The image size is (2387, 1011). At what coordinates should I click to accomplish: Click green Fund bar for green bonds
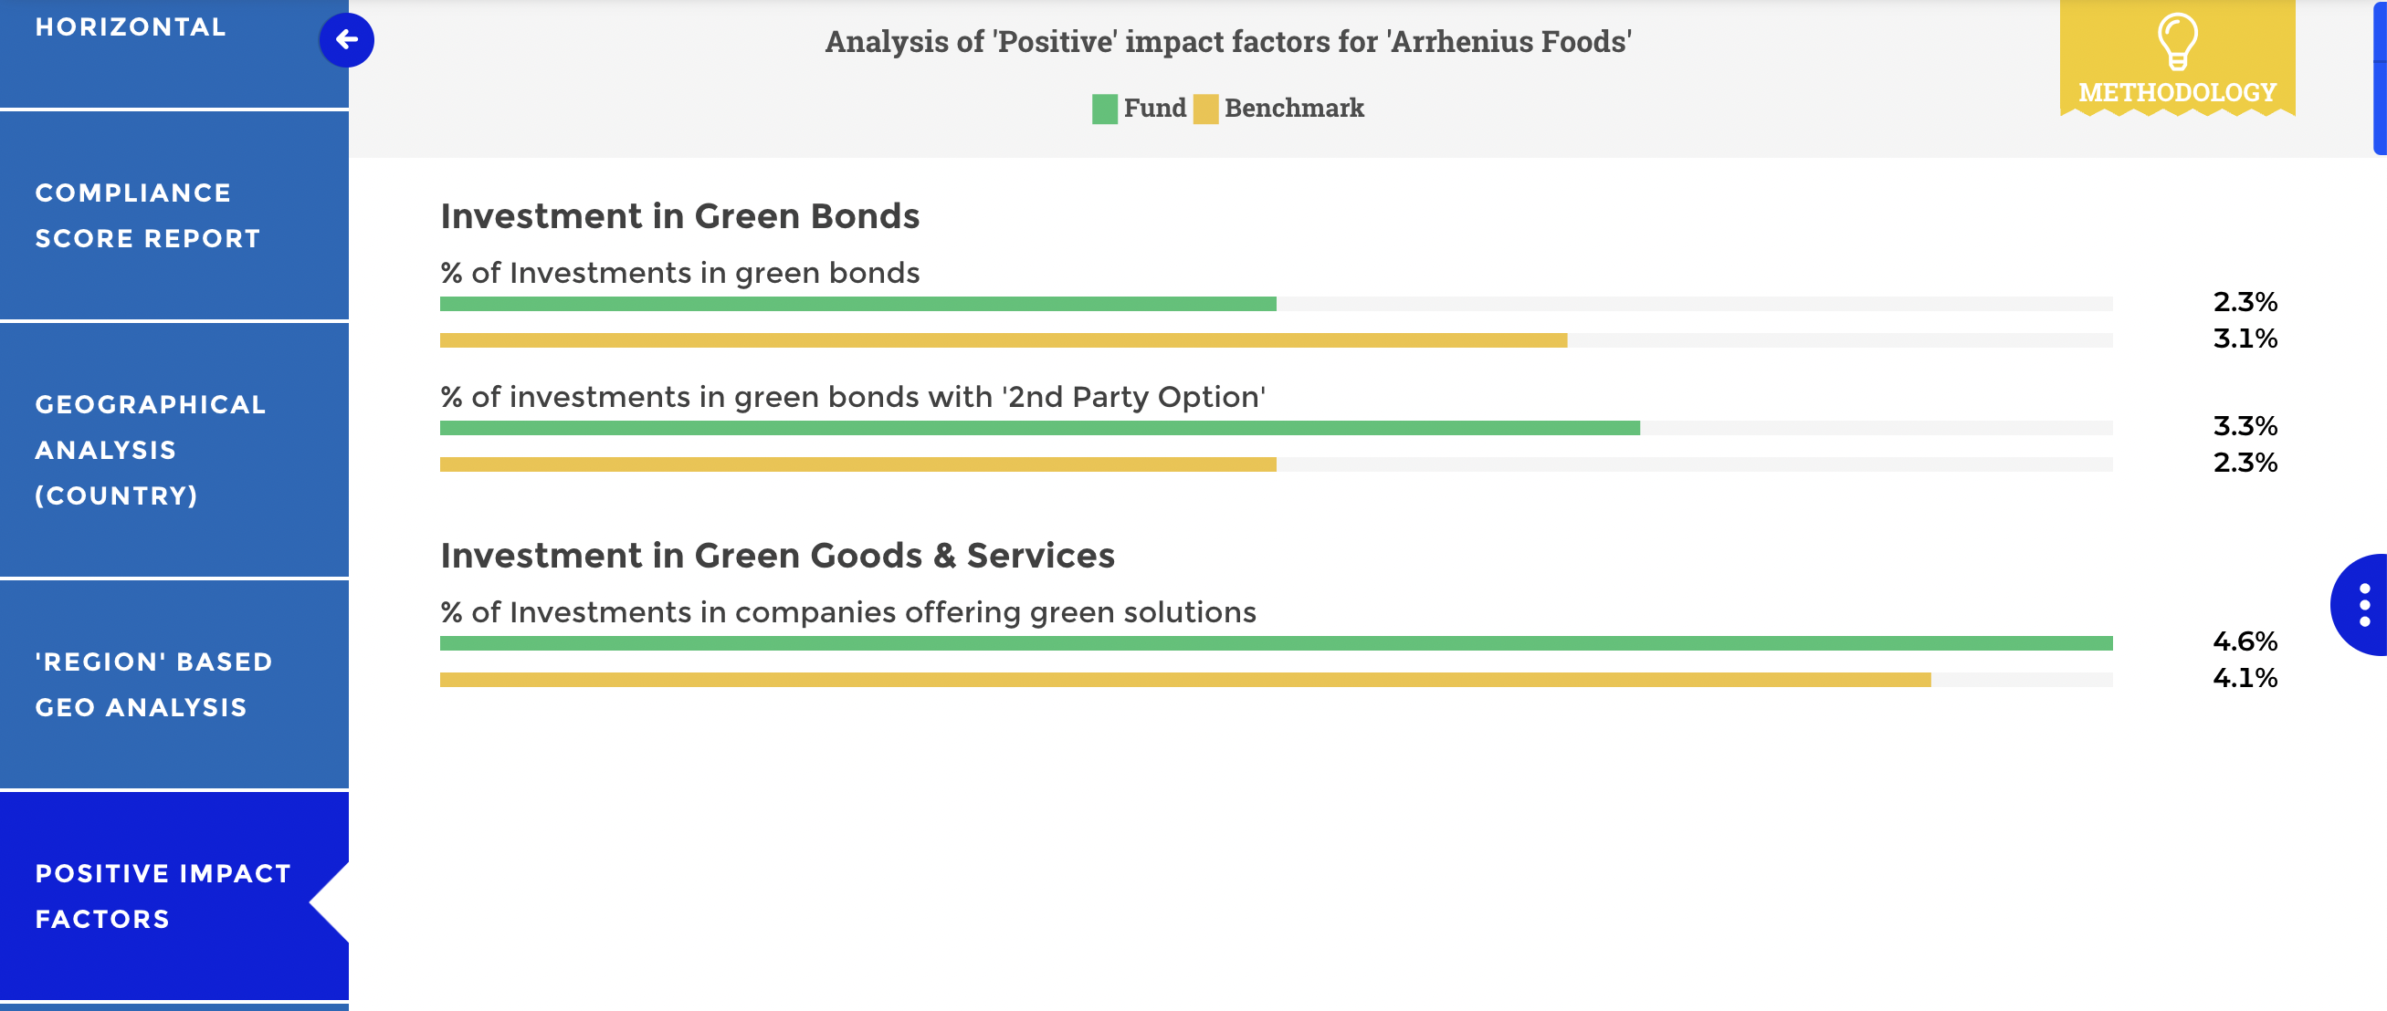click(x=857, y=304)
